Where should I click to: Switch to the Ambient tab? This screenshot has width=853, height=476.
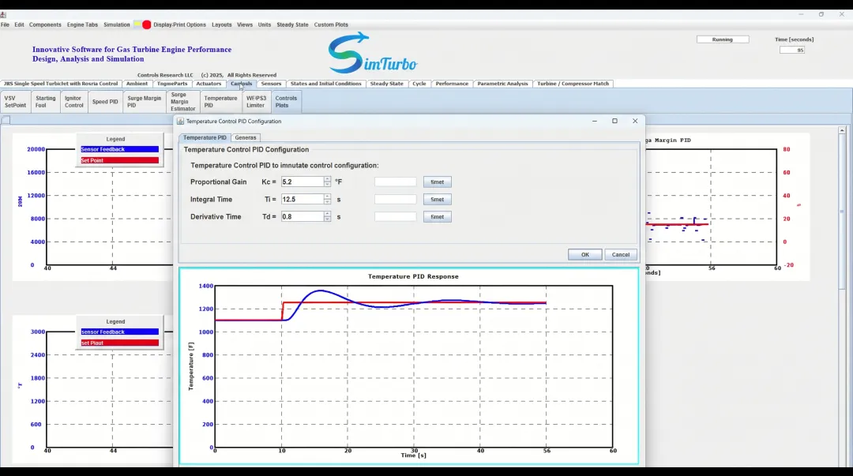point(137,84)
